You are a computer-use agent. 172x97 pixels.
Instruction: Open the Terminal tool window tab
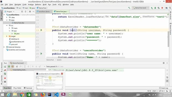click(28, 88)
